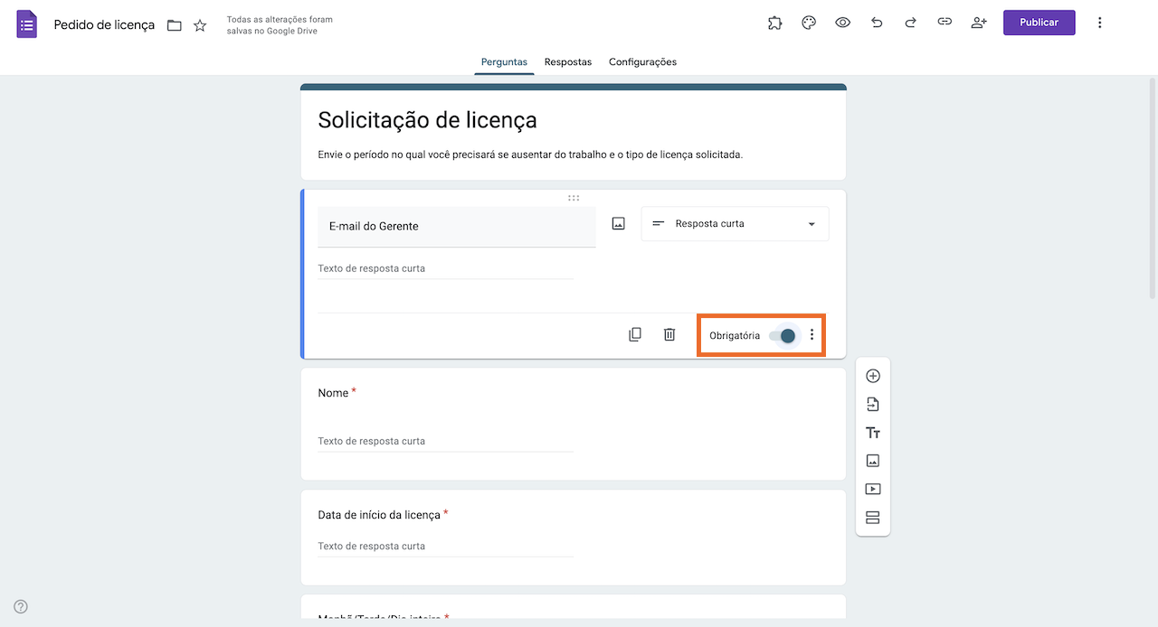Preview the form with eye icon
1158x627 pixels.
(x=842, y=23)
